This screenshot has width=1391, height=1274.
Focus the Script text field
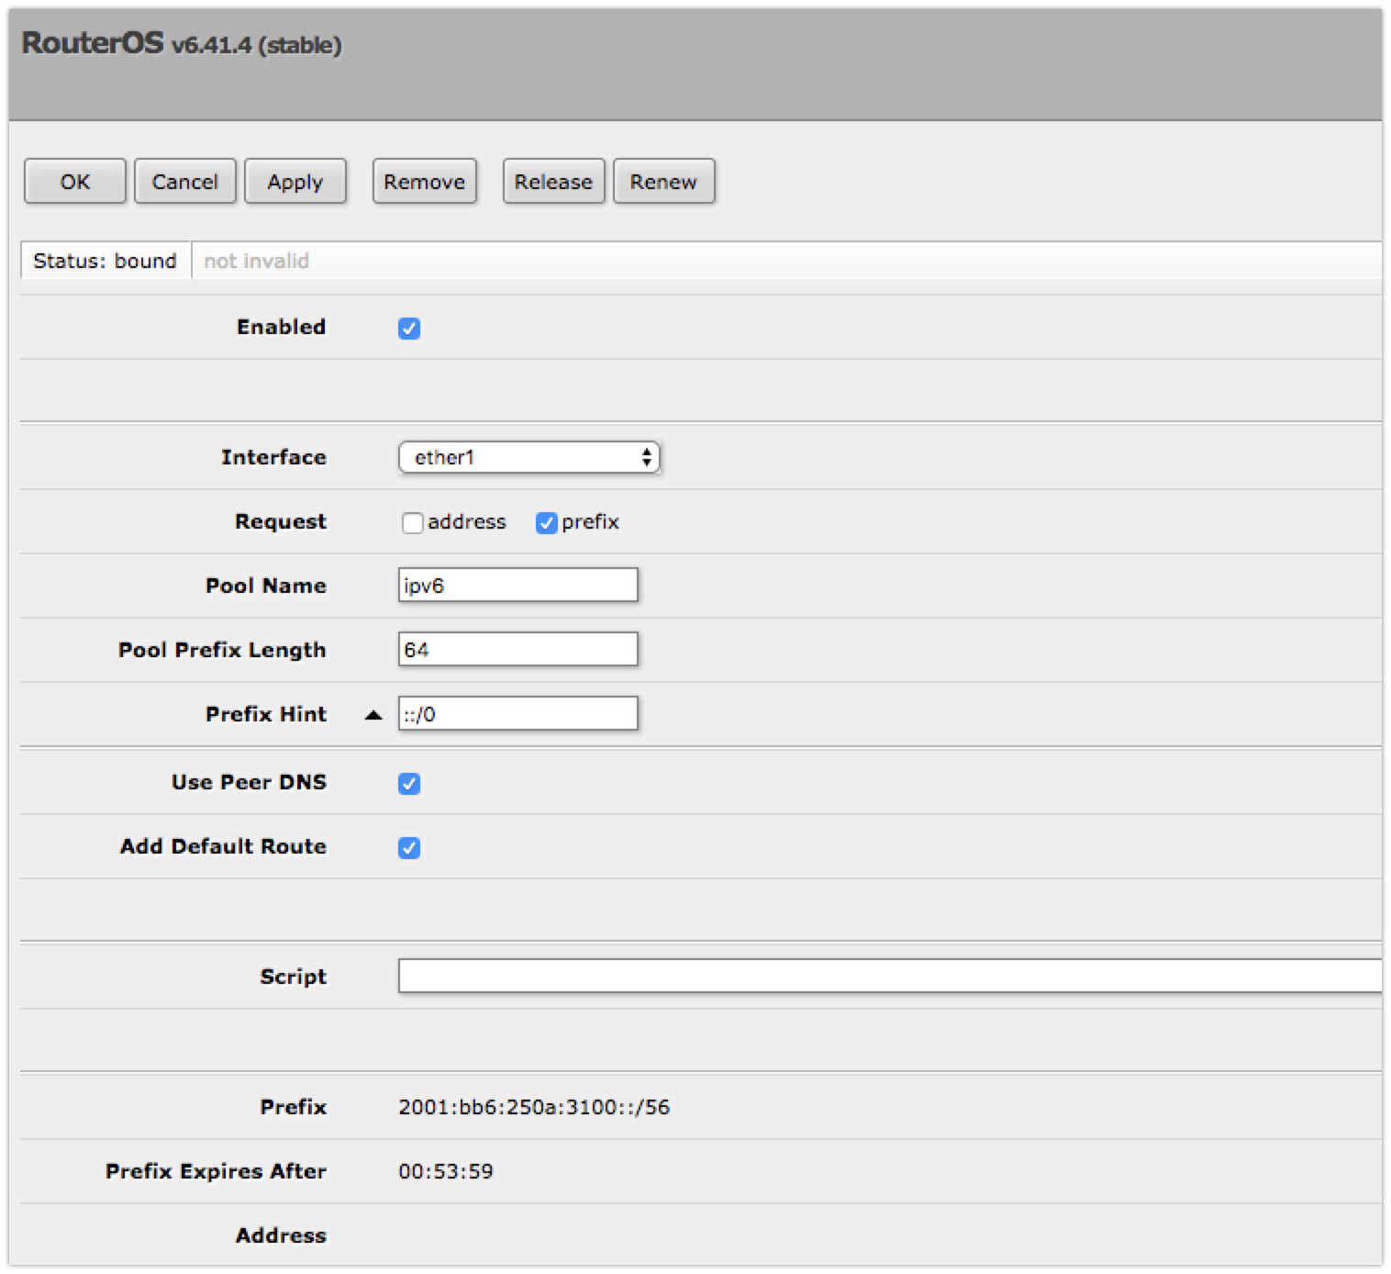(890, 976)
